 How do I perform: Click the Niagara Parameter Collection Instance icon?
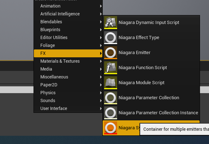tap(111, 112)
